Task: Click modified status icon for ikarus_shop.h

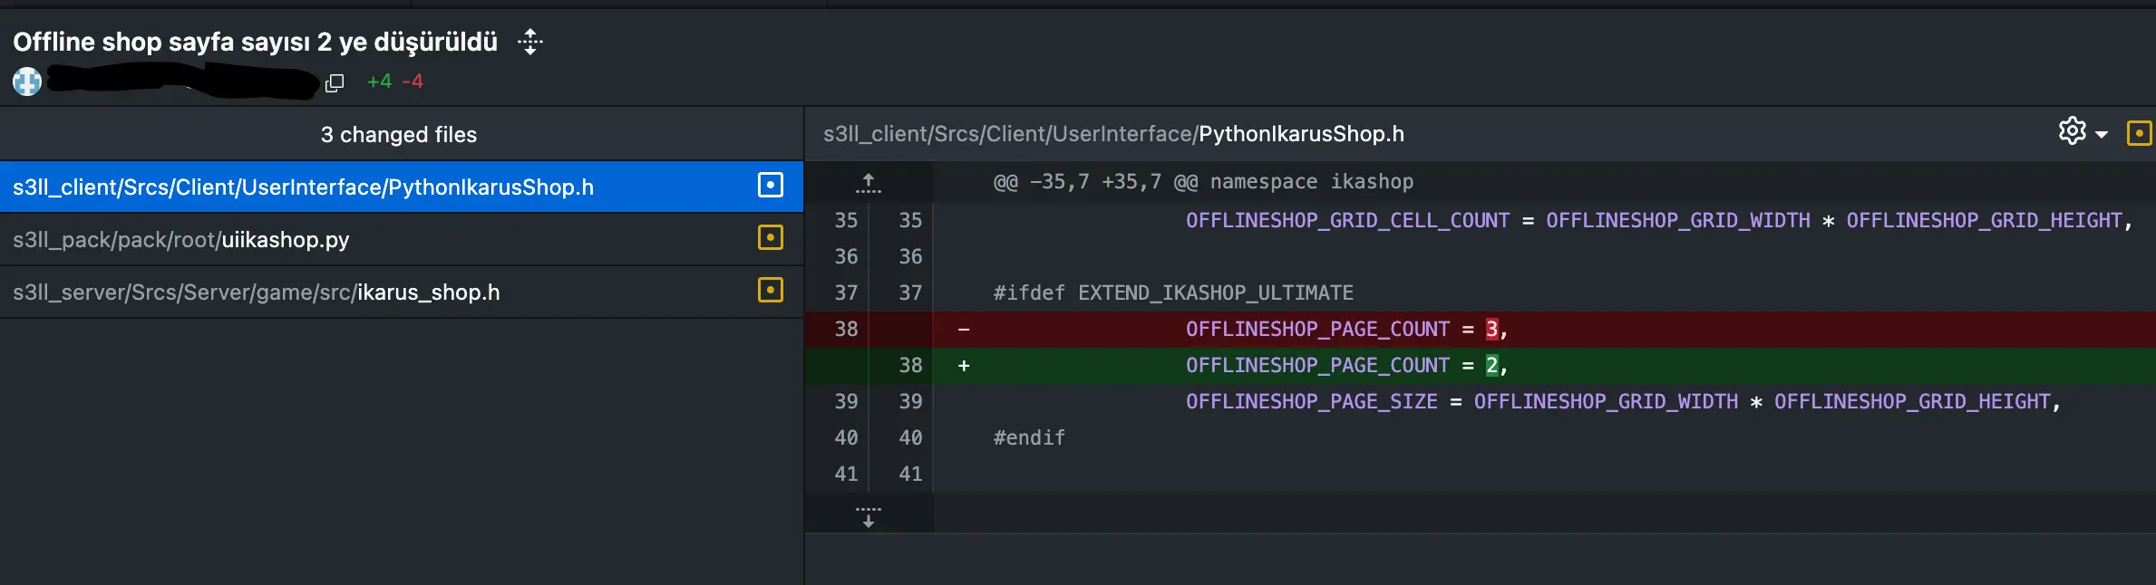Action: click(x=770, y=291)
